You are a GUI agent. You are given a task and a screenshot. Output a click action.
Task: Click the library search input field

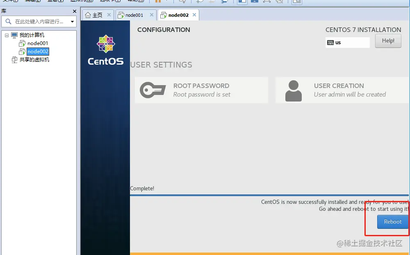click(x=39, y=21)
